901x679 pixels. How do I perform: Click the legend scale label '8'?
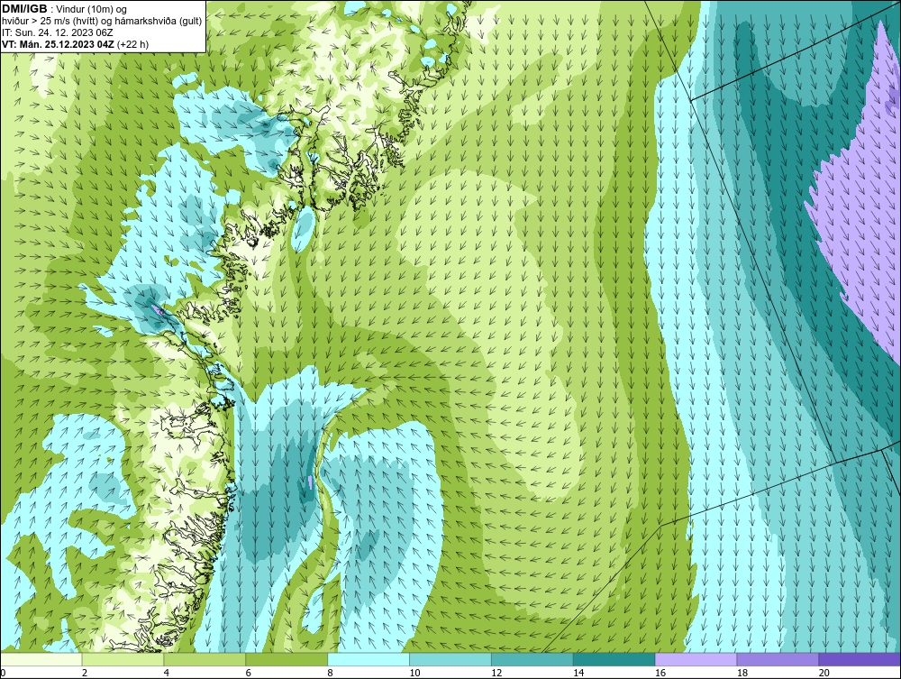(330, 673)
